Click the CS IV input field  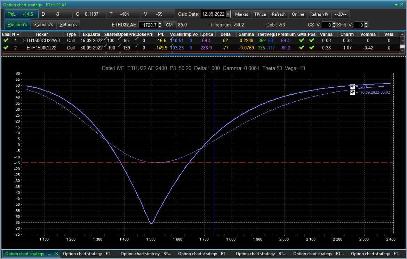[327, 25]
